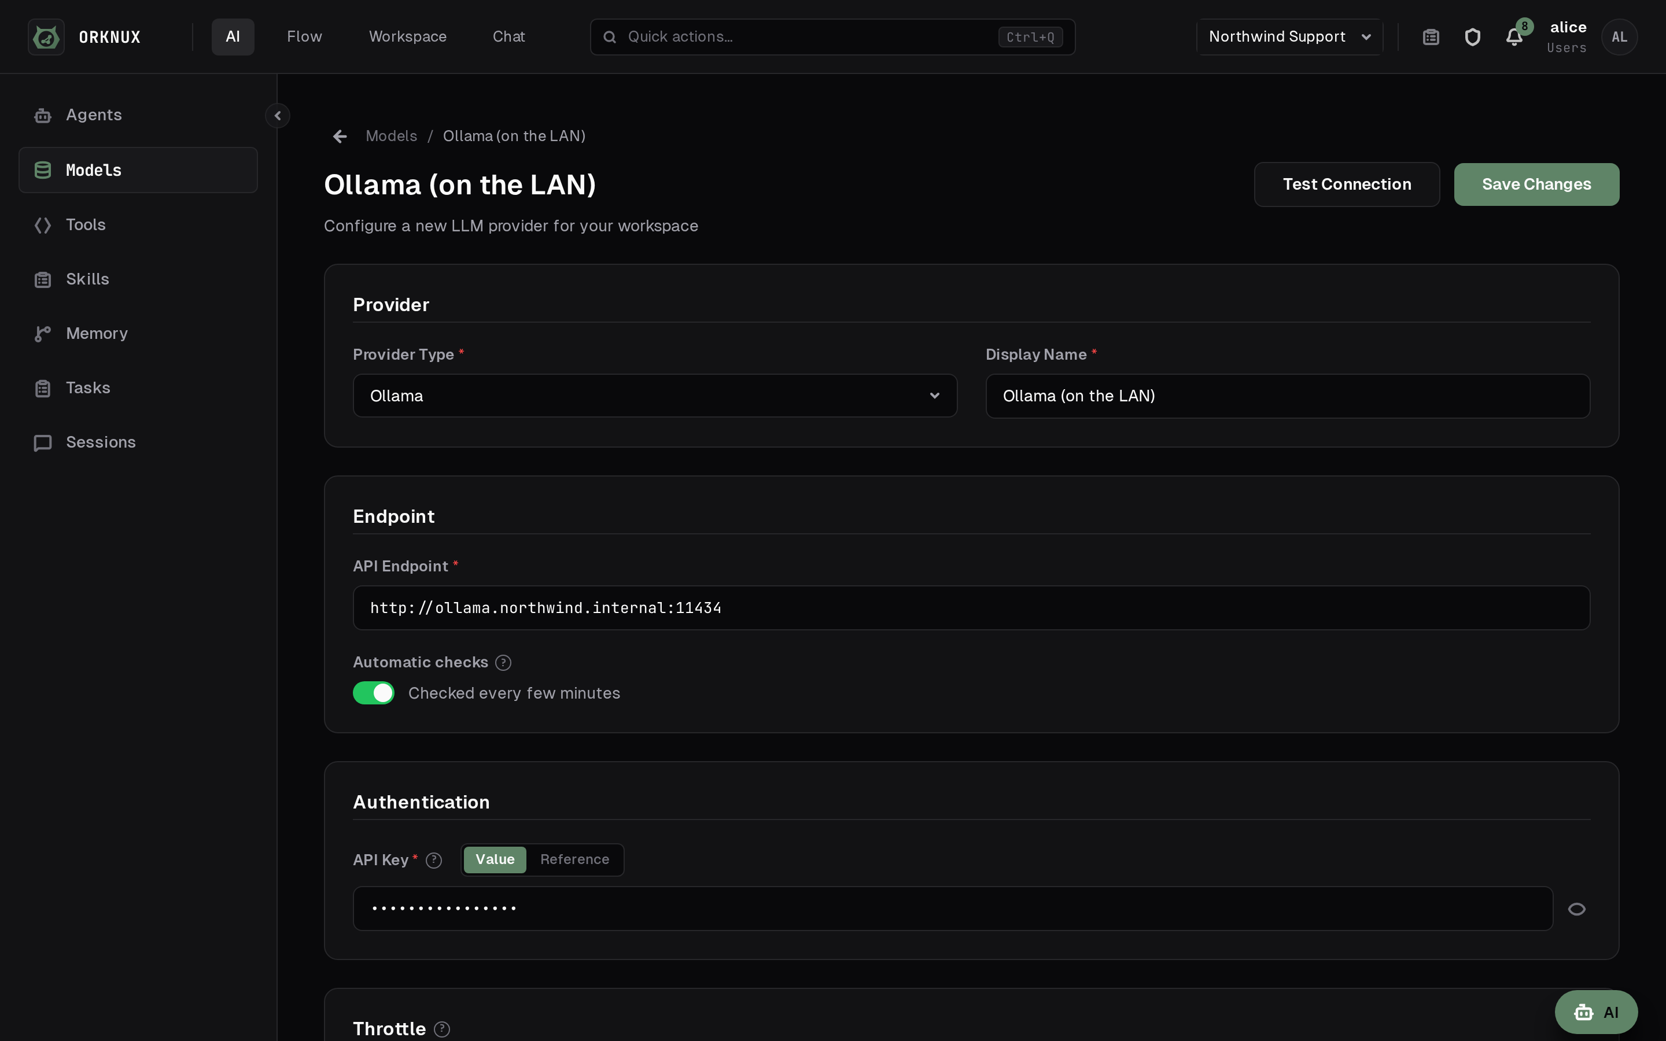Image resolution: width=1666 pixels, height=1041 pixels.
Task: Select Models in the sidebar
Action: coord(138,170)
